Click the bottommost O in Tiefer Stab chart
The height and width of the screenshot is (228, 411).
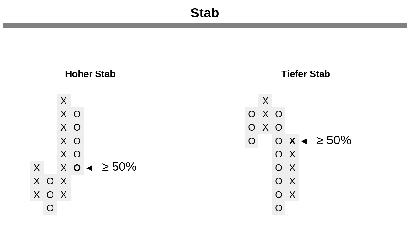pos(278,208)
